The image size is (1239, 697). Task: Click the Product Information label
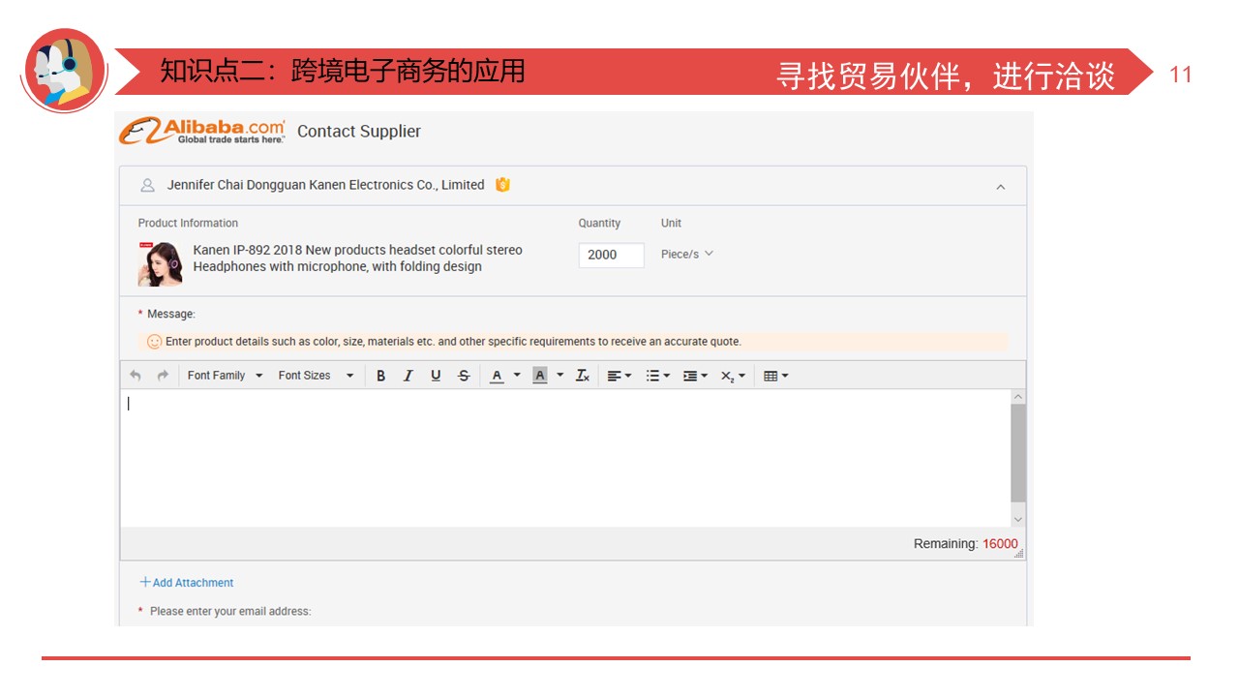pyautogui.click(x=188, y=224)
